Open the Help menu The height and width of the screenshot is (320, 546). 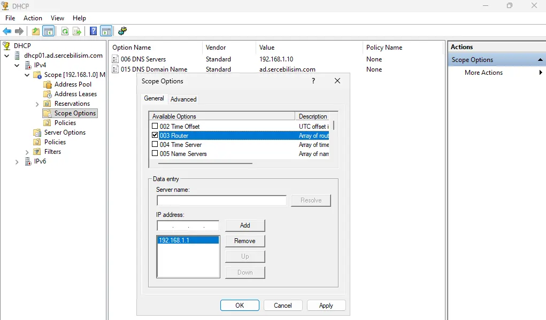79,18
